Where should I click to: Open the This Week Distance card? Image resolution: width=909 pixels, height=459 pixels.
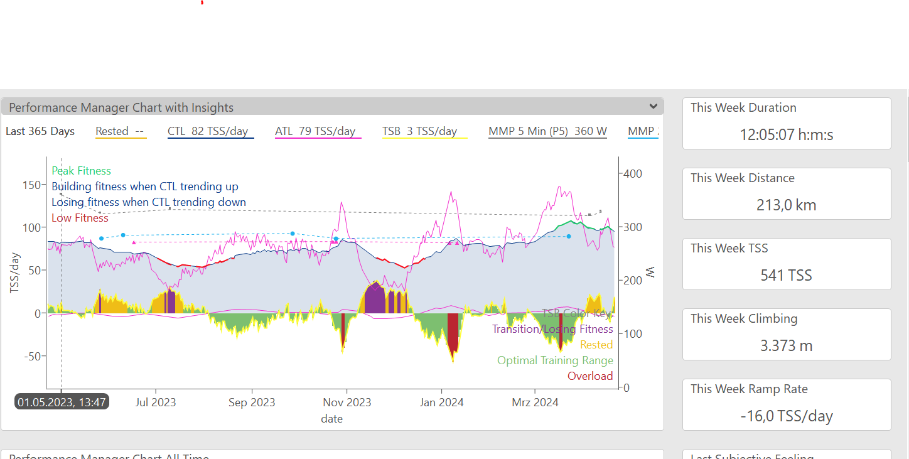[787, 193]
